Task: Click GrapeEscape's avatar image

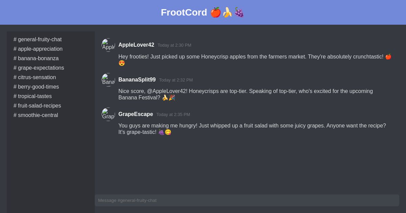Action: coord(108,114)
